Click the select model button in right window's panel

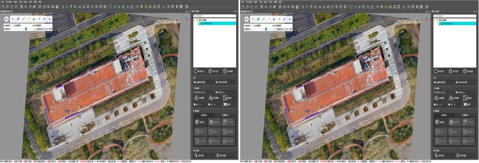click(x=468, y=71)
